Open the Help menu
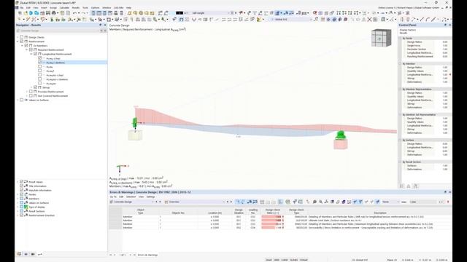Screen dimensions: 467x262 tap(128, 8)
